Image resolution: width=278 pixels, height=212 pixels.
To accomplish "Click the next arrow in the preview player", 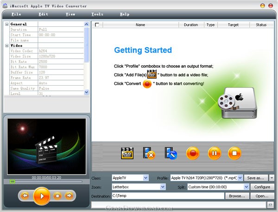I will point(69,196).
